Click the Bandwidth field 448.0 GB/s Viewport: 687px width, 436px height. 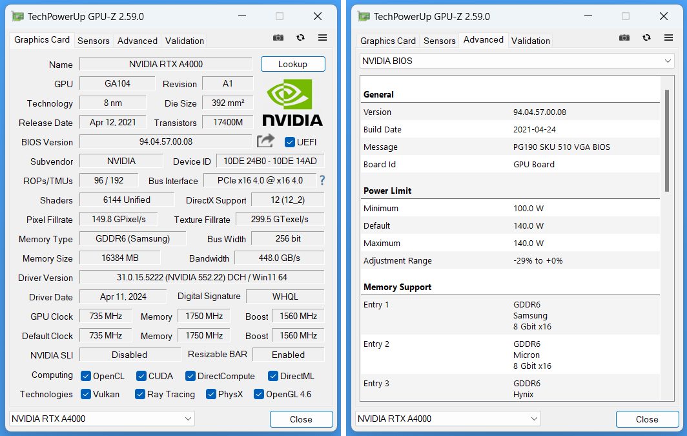point(280,258)
